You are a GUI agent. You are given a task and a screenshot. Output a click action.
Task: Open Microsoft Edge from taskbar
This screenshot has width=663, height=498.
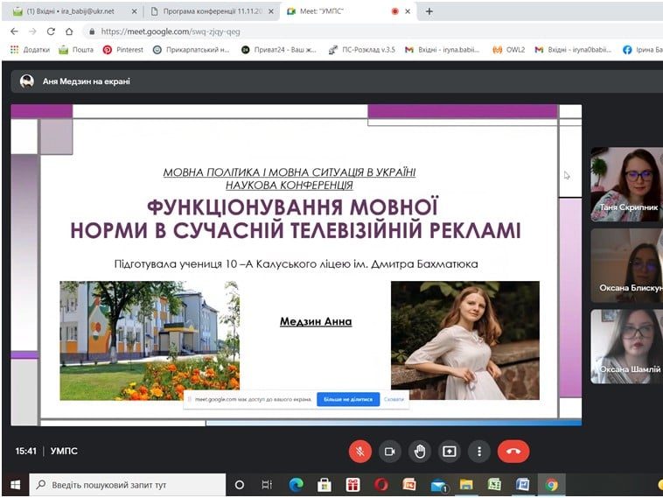[x=296, y=484]
